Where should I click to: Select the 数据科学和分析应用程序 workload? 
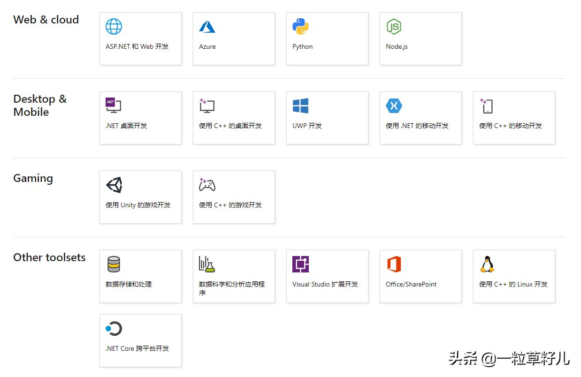(x=233, y=276)
